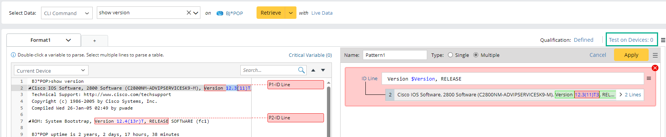Screen dimensions: 666x137
Task: Click the search magnifier icon
Action: (301, 70)
